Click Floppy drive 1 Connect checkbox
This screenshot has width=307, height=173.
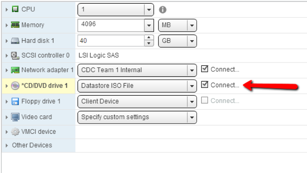pos(205,101)
